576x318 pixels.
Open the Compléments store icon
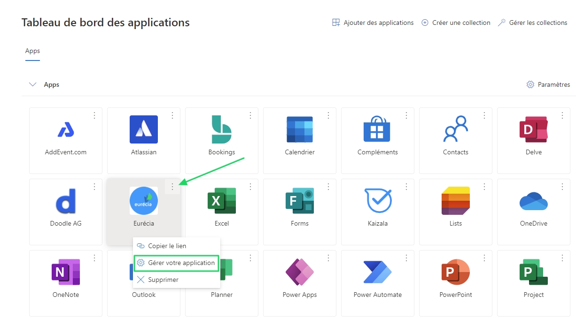[377, 129]
